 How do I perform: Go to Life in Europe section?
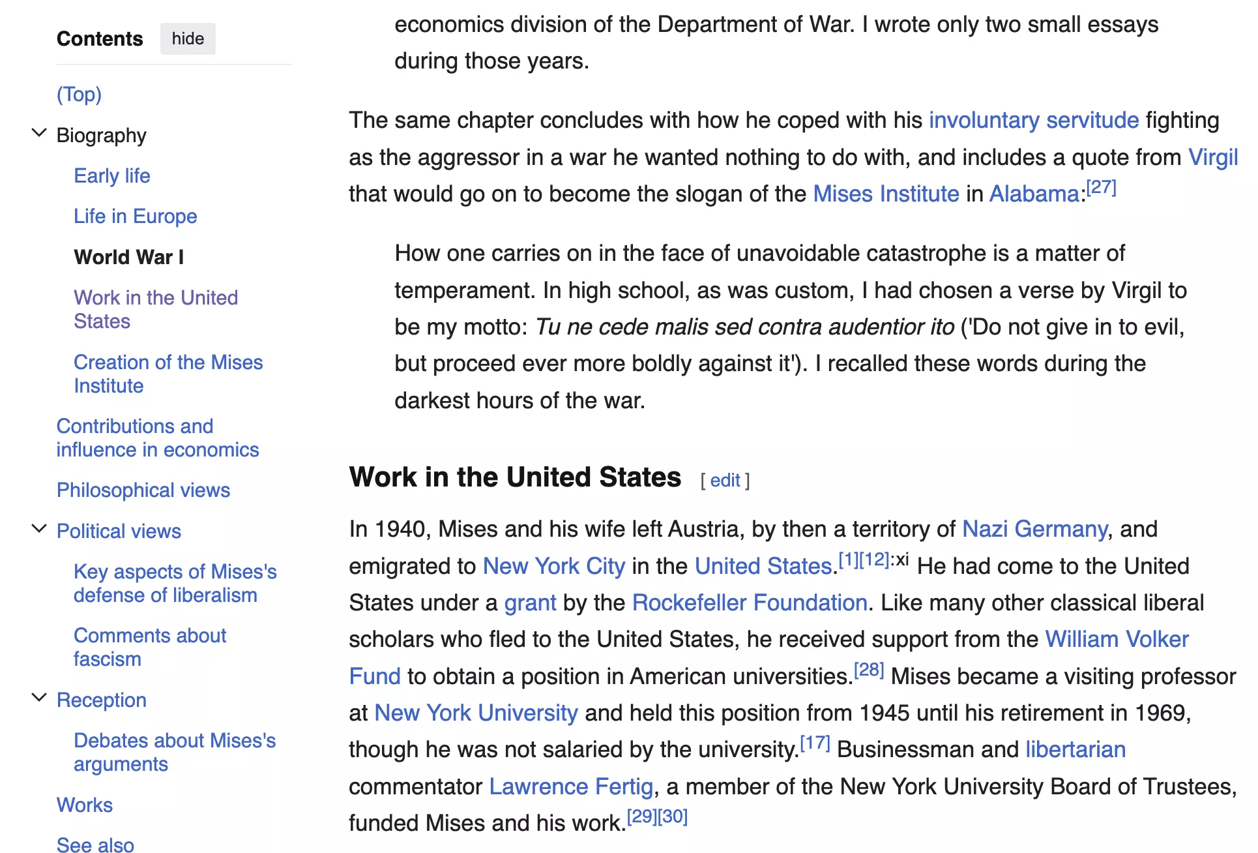(135, 217)
